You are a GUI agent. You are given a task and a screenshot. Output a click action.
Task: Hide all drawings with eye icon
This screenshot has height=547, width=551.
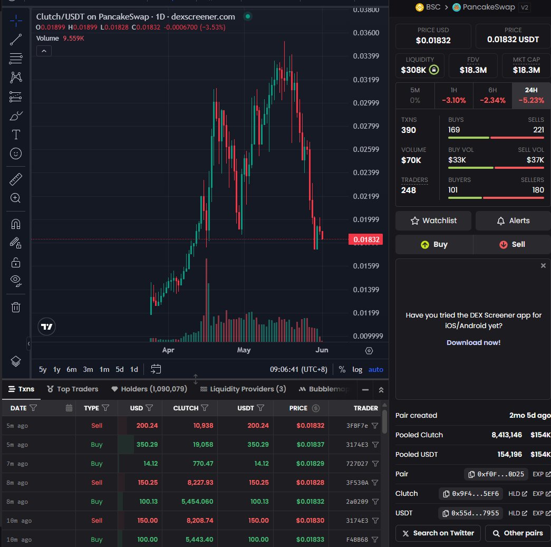(16, 281)
